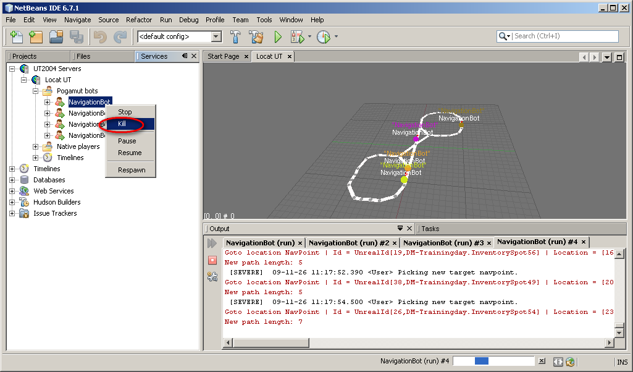
Task: Open the Refactor menu
Action: pyautogui.click(x=139, y=20)
